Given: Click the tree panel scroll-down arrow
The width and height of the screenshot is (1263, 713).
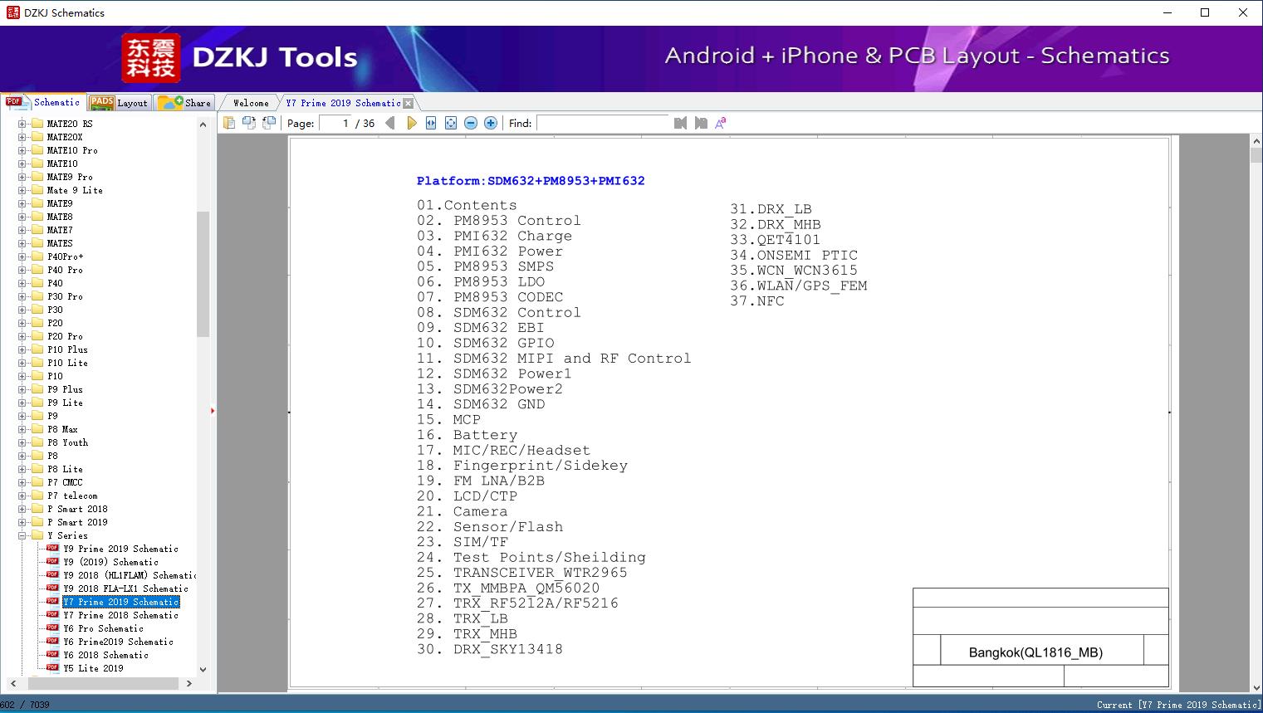Looking at the screenshot, I should pyautogui.click(x=203, y=669).
